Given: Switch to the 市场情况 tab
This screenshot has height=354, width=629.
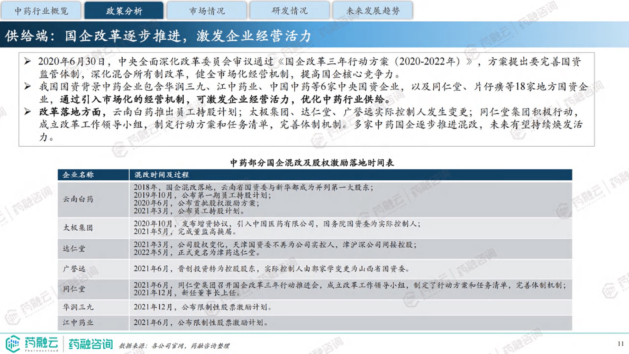Looking at the screenshot, I should pyautogui.click(x=207, y=11).
